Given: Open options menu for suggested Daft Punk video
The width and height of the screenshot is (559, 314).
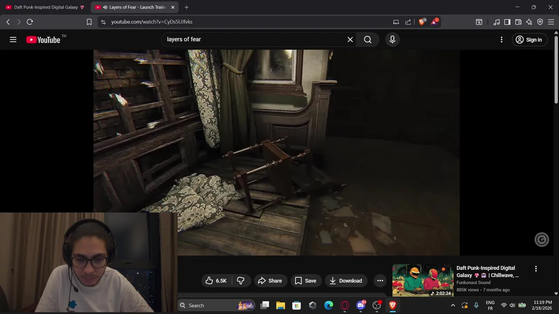Looking at the screenshot, I should point(536,269).
